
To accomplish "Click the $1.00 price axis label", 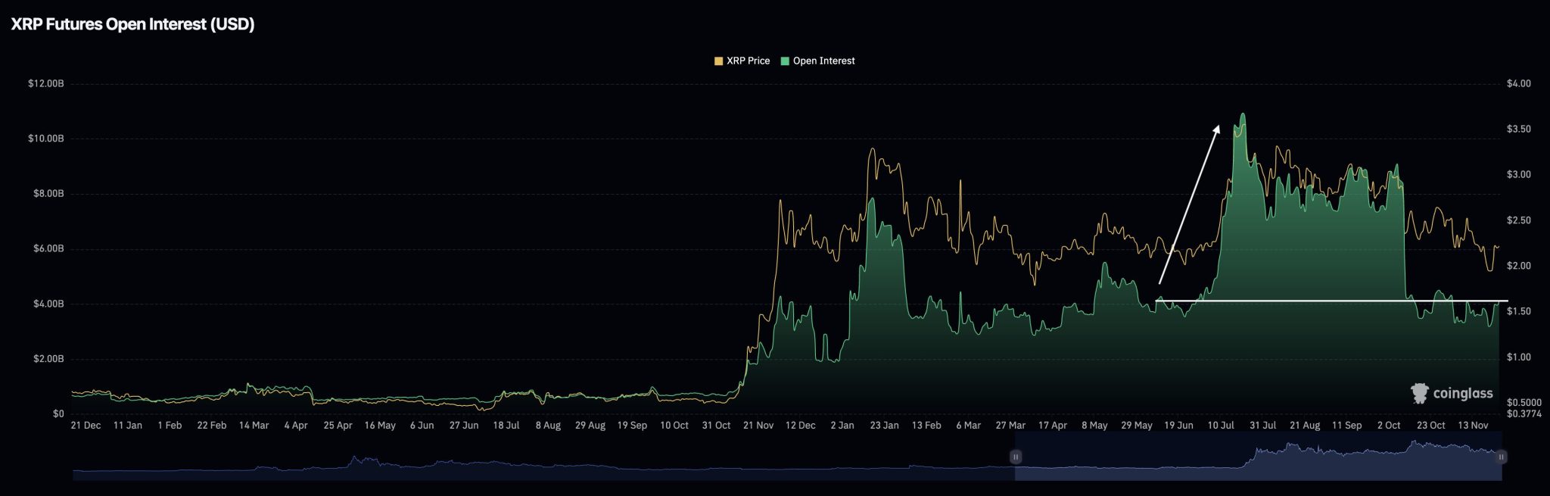I will point(1519,357).
